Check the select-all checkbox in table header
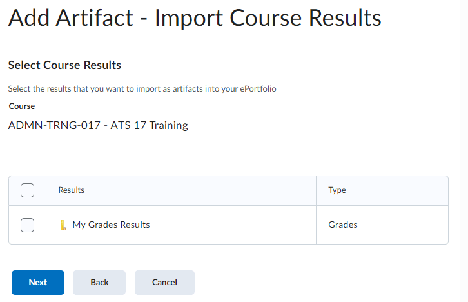Viewport: 468px width, 302px height. 27,190
